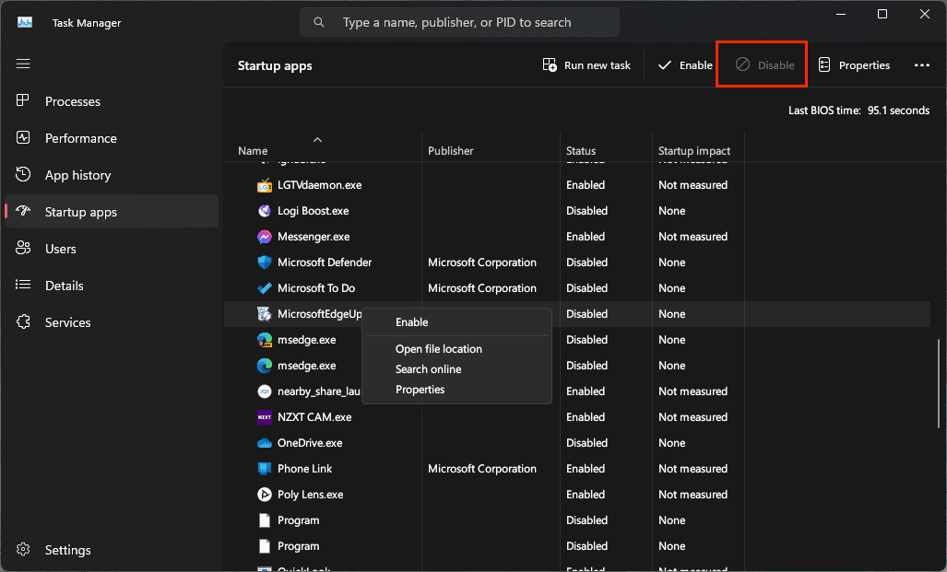The width and height of the screenshot is (947, 572).
Task: Select Startup apps in sidebar
Action: tap(112, 212)
